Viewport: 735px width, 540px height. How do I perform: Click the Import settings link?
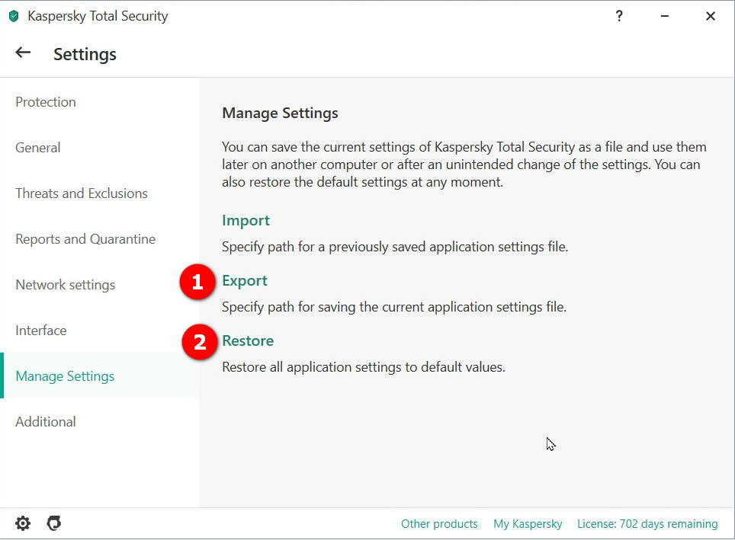click(246, 220)
